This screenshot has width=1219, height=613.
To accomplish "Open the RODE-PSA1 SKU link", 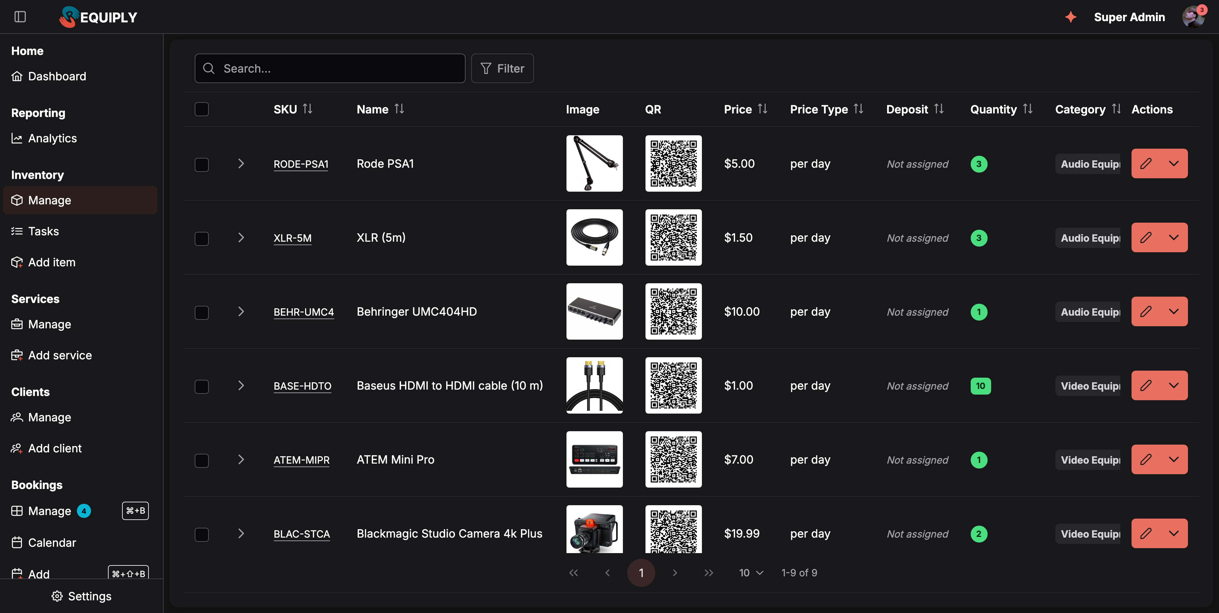I will click(x=301, y=164).
